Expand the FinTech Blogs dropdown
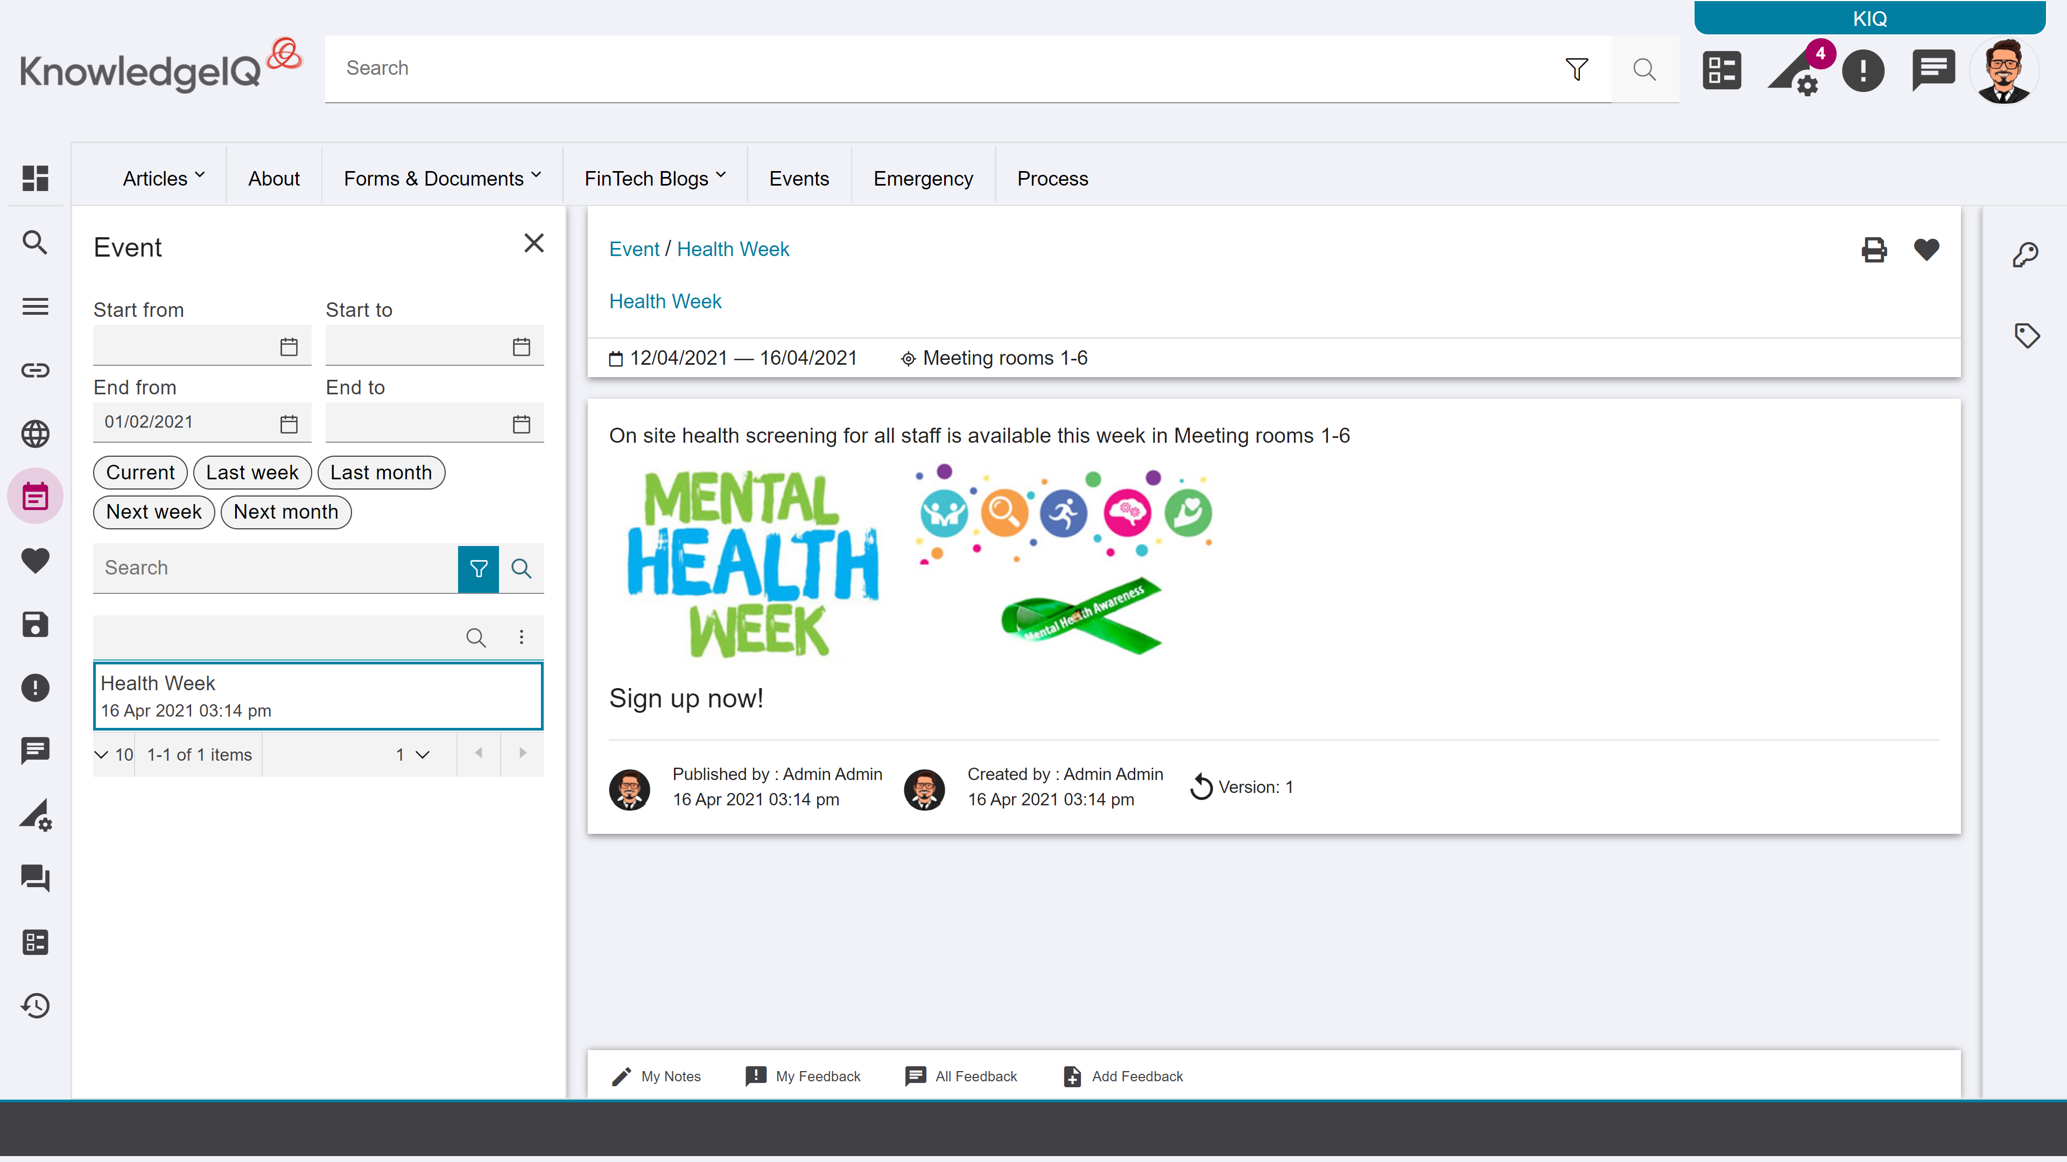2067x1162 pixels. 655,178
